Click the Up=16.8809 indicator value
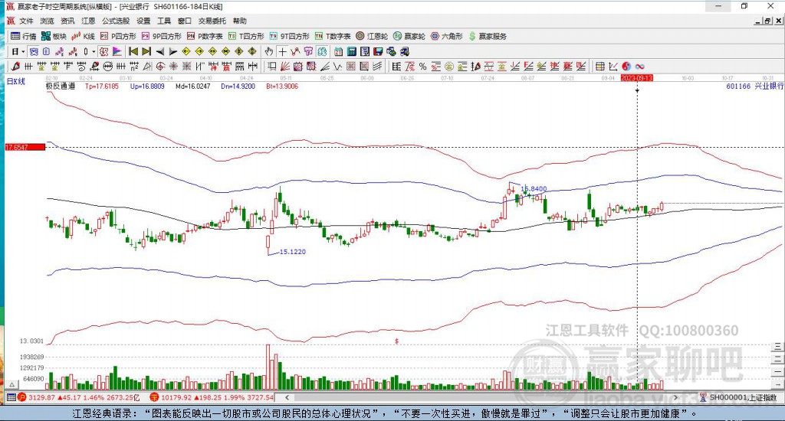 coord(147,86)
